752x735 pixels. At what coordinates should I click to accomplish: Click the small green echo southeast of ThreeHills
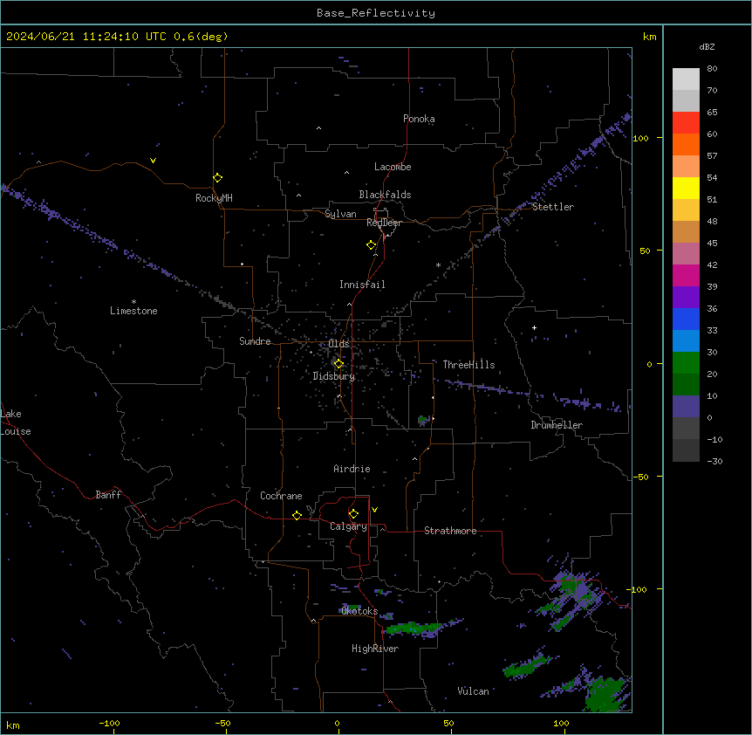pyautogui.click(x=423, y=420)
